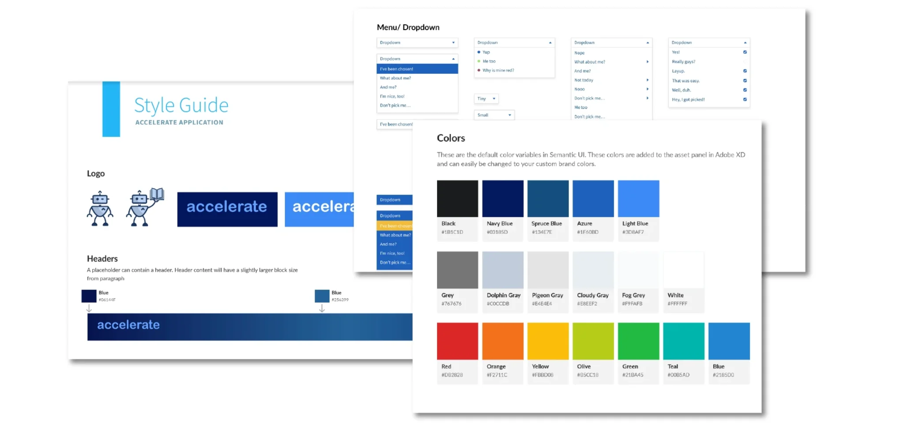The height and width of the screenshot is (430, 904).
Task: Open the Tiny dropdown
Action: pos(486,99)
